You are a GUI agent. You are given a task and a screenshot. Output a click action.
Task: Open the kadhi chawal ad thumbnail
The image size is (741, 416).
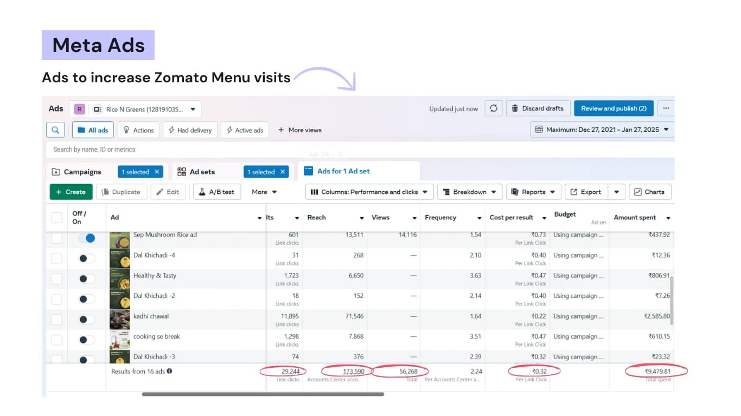point(119,320)
